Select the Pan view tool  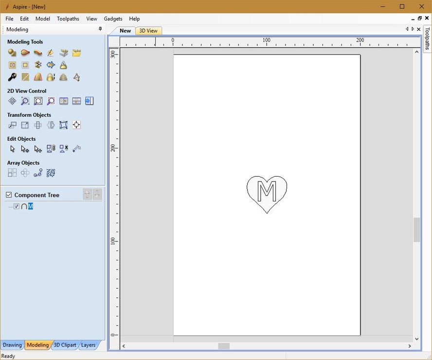click(12, 101)
